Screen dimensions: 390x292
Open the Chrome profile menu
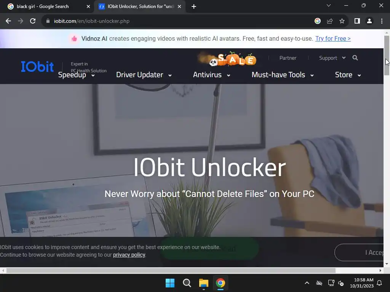tap(369, 21)
